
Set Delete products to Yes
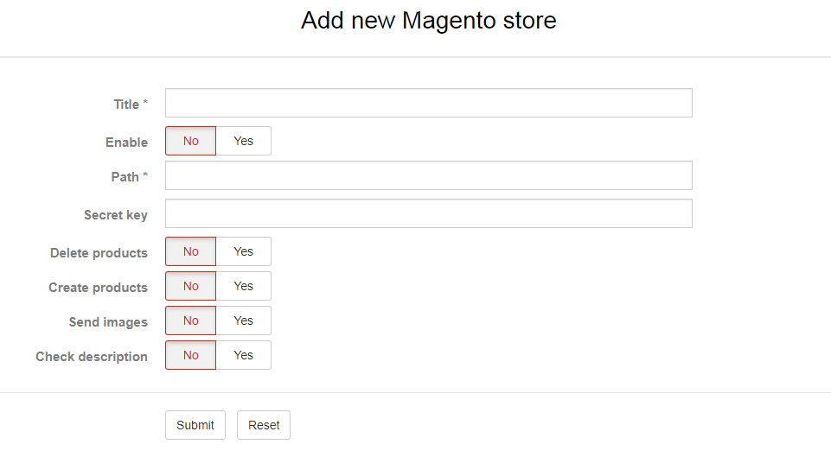(x=244, y=251)
